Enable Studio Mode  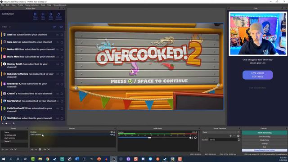265,140
